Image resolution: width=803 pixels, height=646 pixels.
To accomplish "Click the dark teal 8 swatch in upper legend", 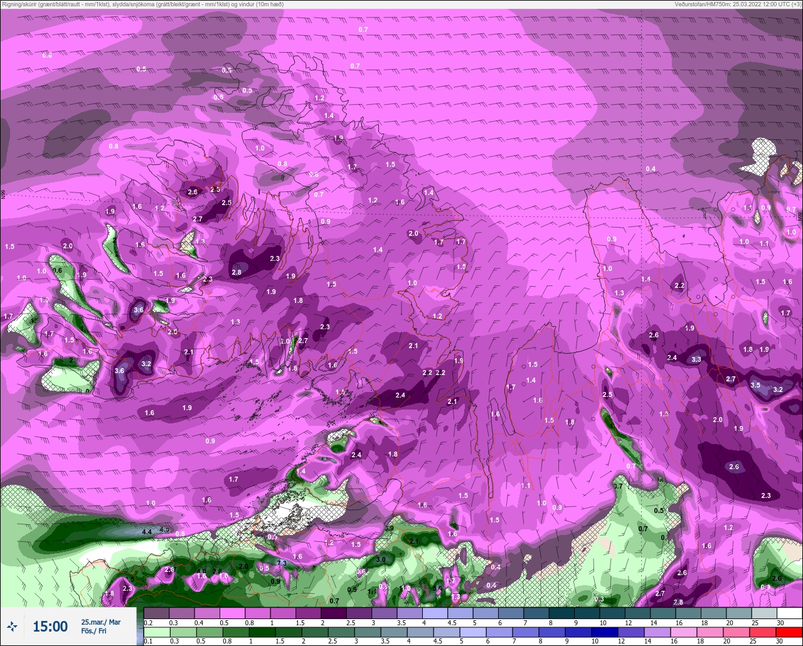I will coord(561,613).
